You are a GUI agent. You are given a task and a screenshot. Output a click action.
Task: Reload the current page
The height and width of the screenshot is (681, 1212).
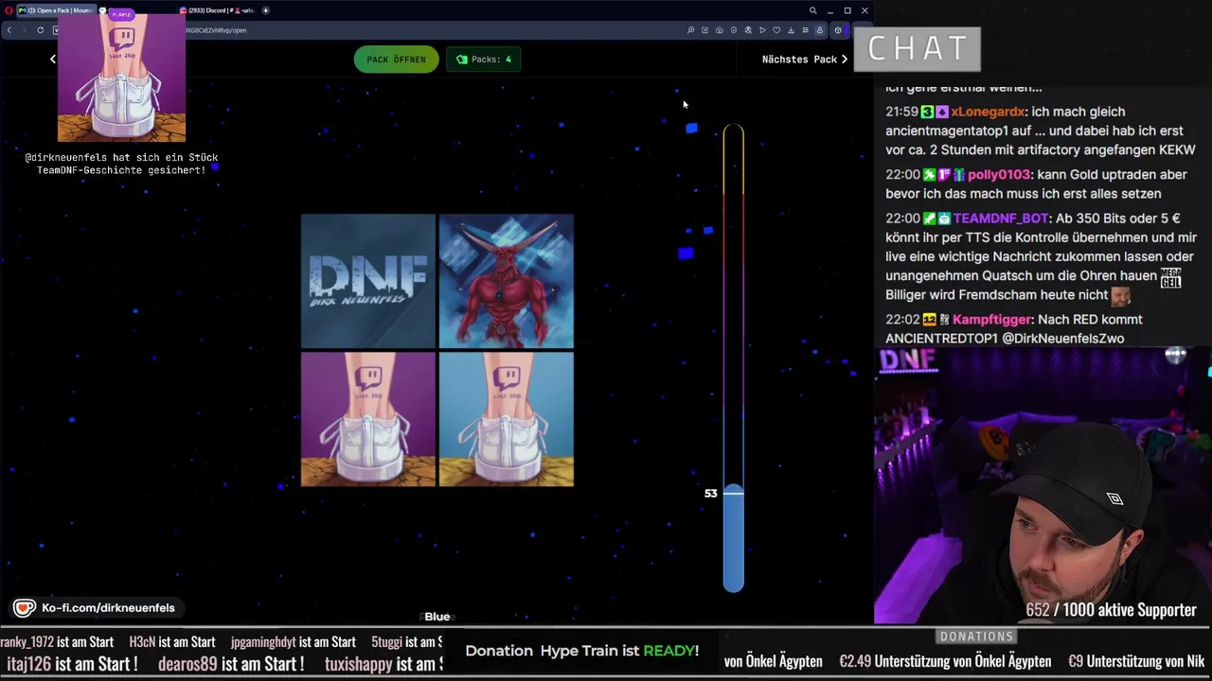40,30
